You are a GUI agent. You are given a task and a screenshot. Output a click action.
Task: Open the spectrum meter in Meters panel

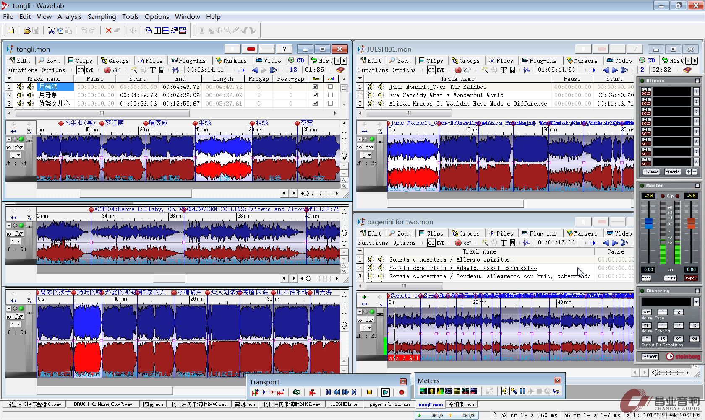pos(440,391)
